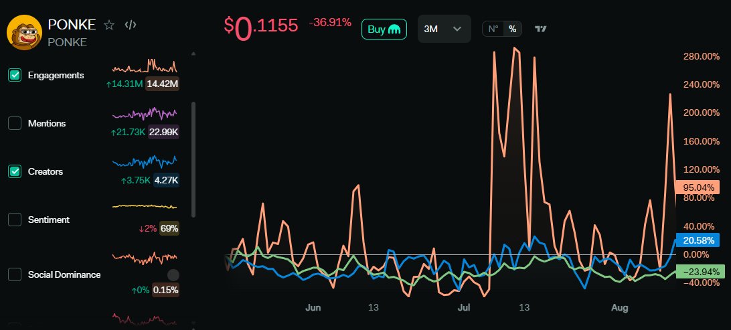Click the 20.58% creators axis label

pyautogui.click(x=698, y=240)
